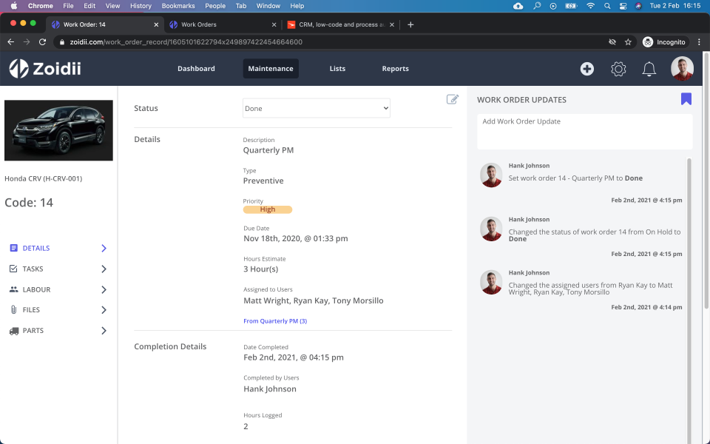This screenshot has height=444, width=710.
Task: Open the Bookmarks menu in the menu bar
Action: (x=178, y=5)
